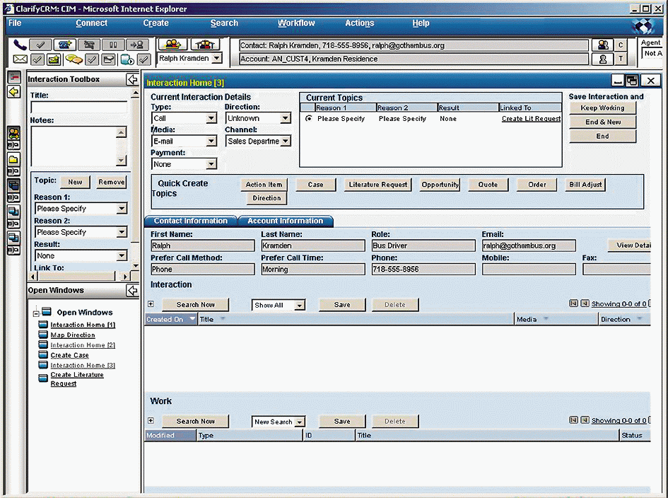Click the white envelope email icon
Image resolution: width=668 pixels, height=498 pixels.
click(20, 59)
